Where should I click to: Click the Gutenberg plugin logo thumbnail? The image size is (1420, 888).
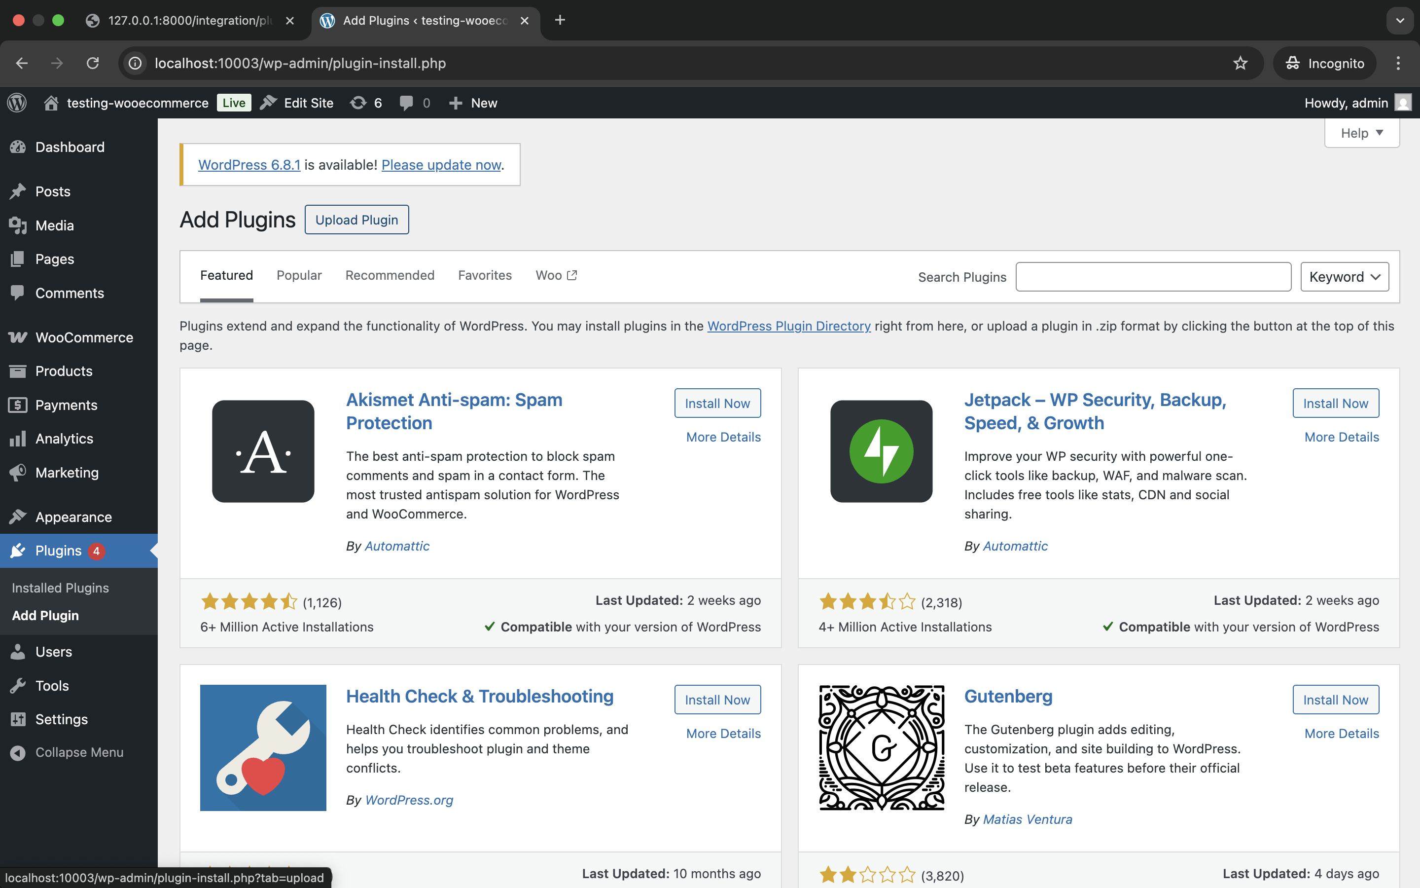[x=882, y=747]
